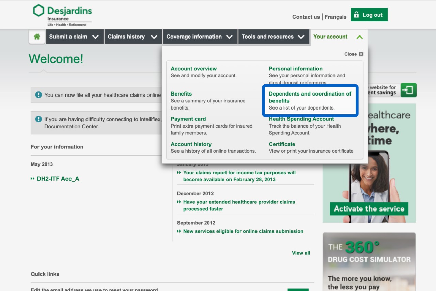The width and height of the screenshot is (436, 291).
Task: Open Account overview from the menu
Action: coord(193,69)
